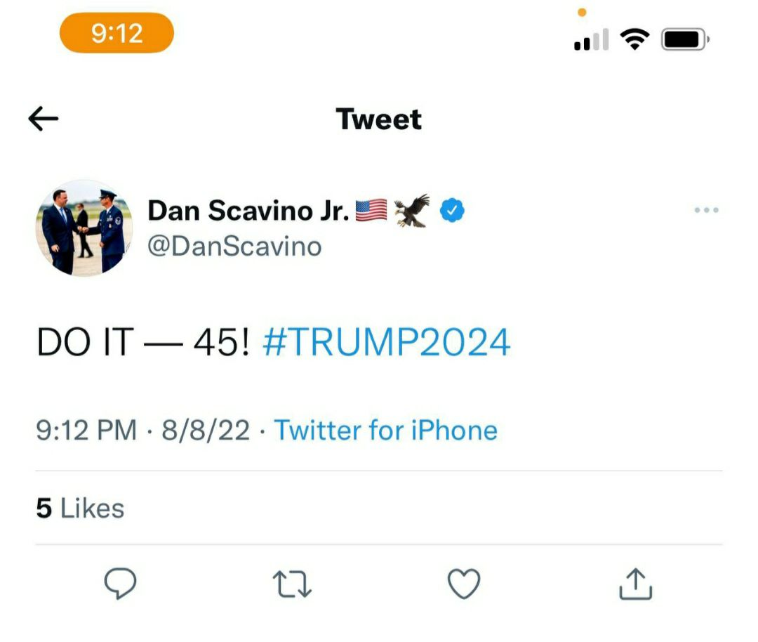View the 5 Likes list
758x642 pixels.
(80, 509)
